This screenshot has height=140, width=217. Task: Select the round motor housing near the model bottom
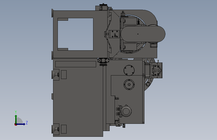click(126, 111)
